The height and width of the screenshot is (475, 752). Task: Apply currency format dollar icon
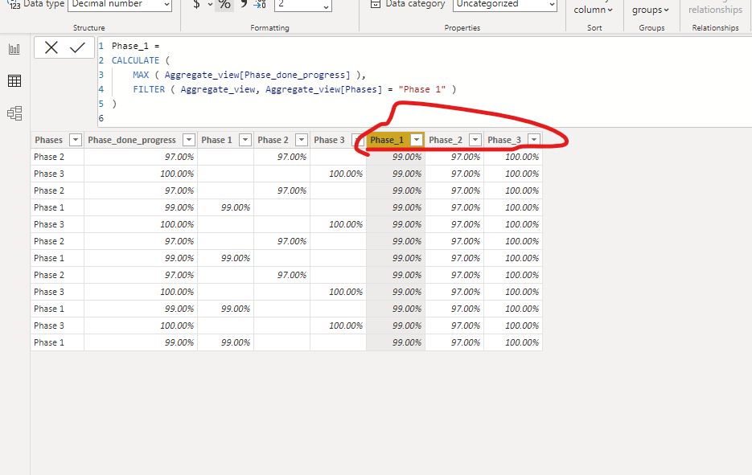(196, 4)
